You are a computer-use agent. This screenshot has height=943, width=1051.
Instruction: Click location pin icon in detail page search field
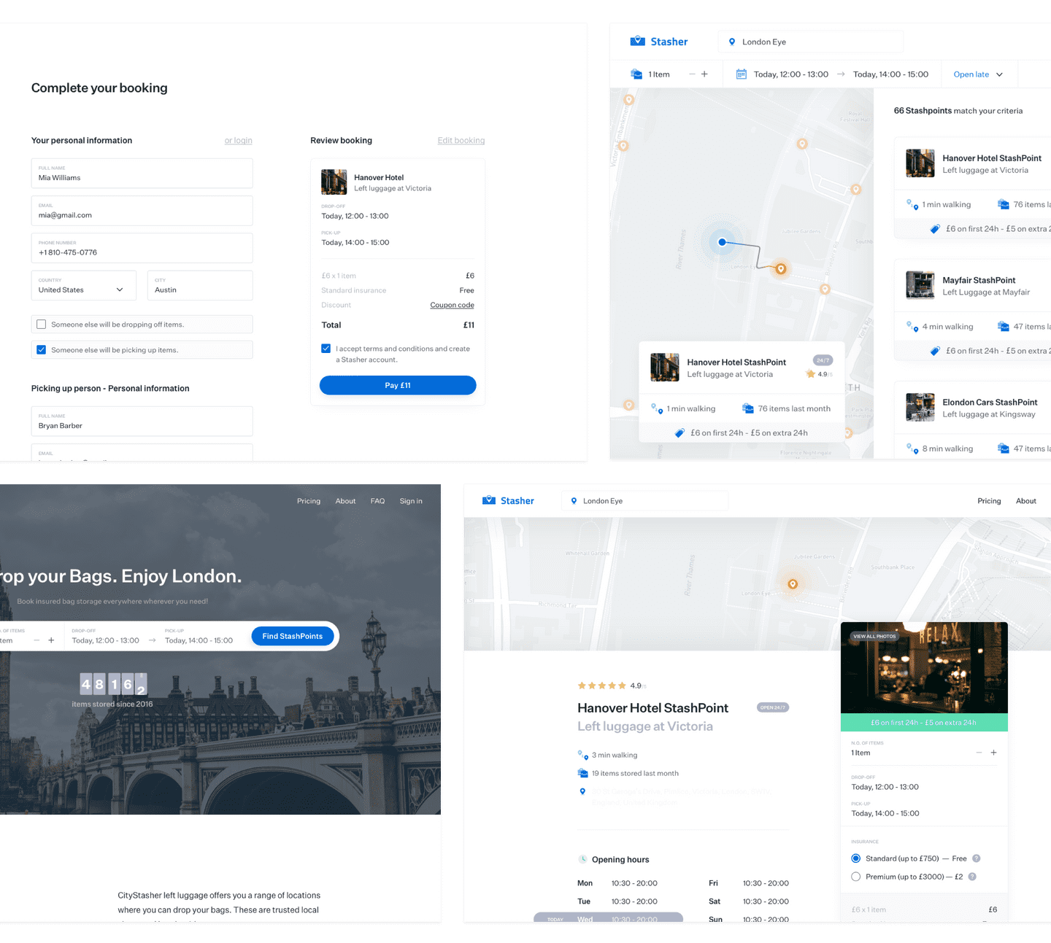pyautogui.click(x=574, y=501)
